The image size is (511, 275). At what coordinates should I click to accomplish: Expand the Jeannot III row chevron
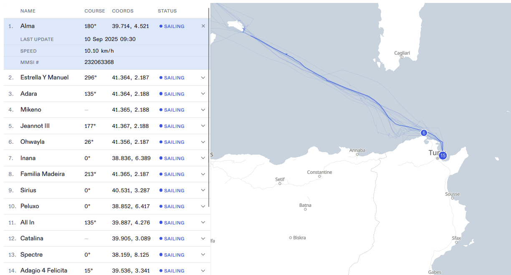point(203,126)
